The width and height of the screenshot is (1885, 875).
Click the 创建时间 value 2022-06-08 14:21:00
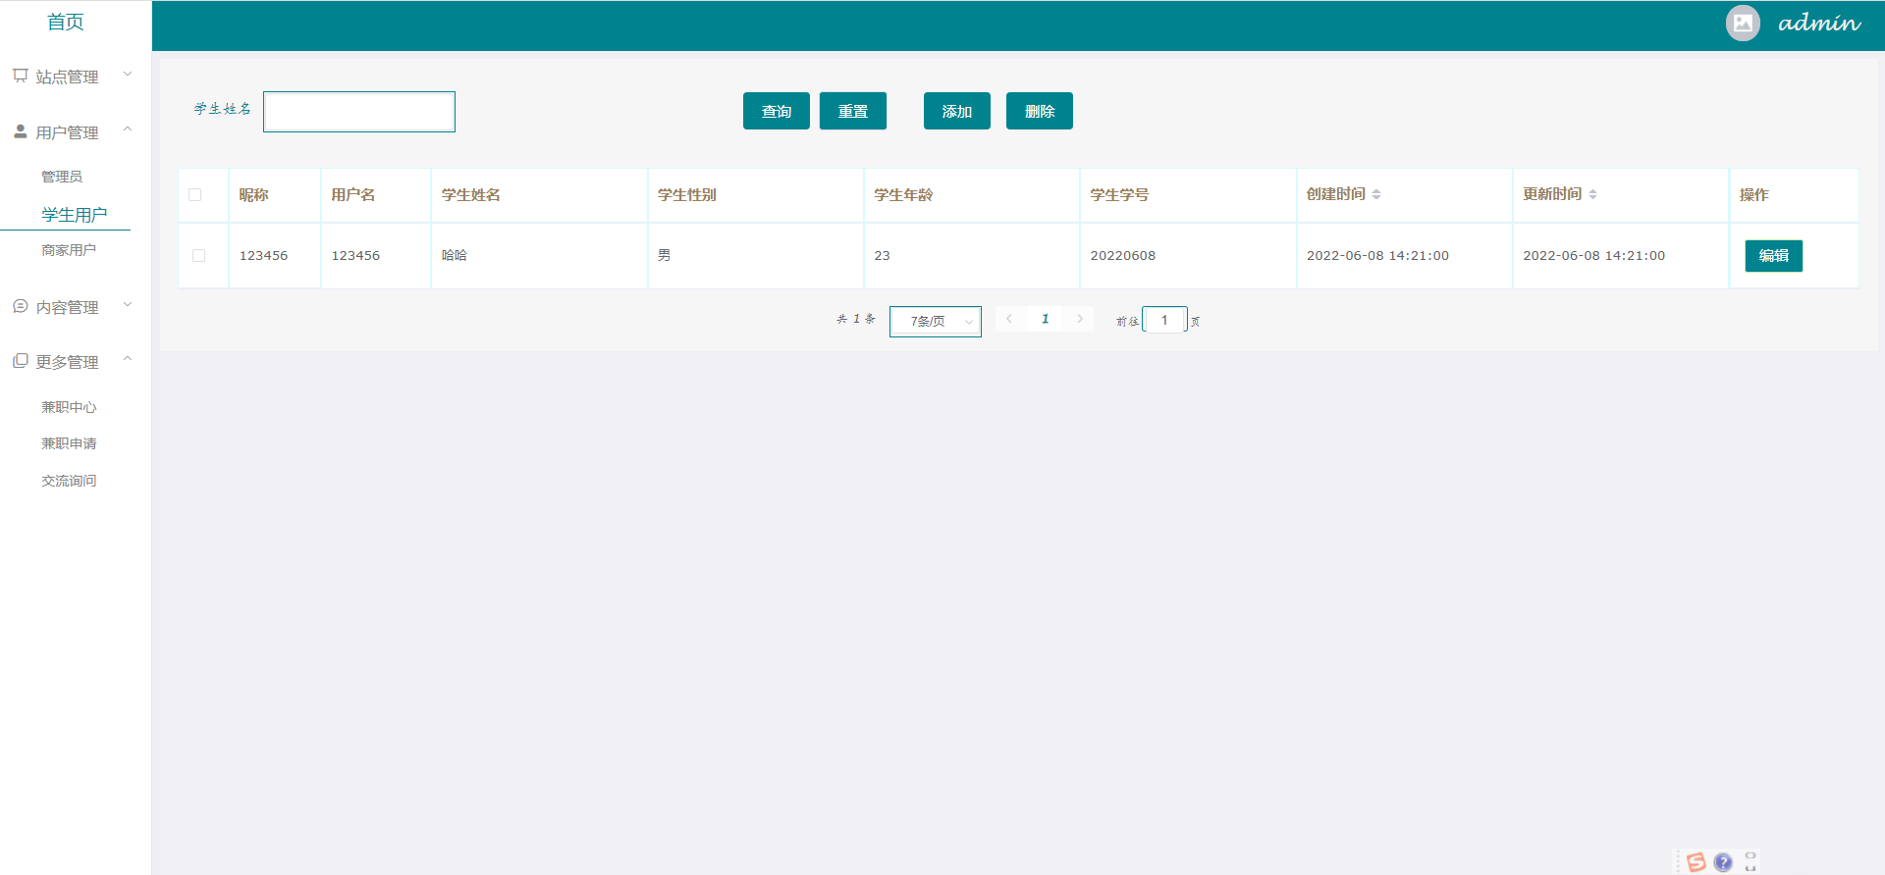[1377, 256]
